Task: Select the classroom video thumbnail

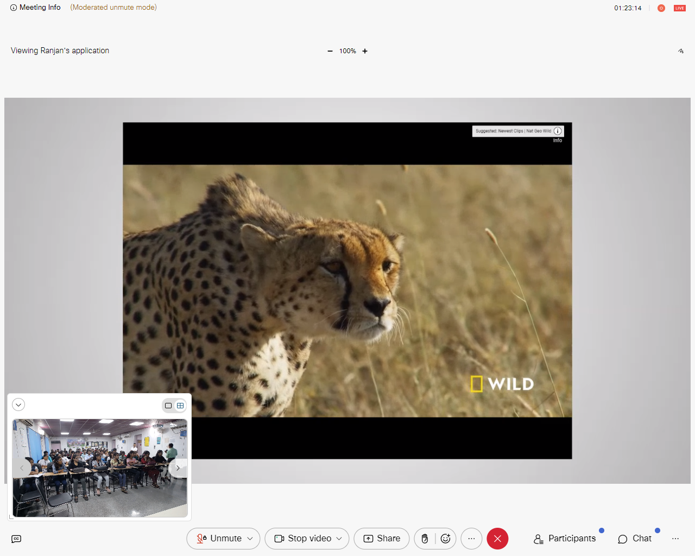Action: [100, 467]
